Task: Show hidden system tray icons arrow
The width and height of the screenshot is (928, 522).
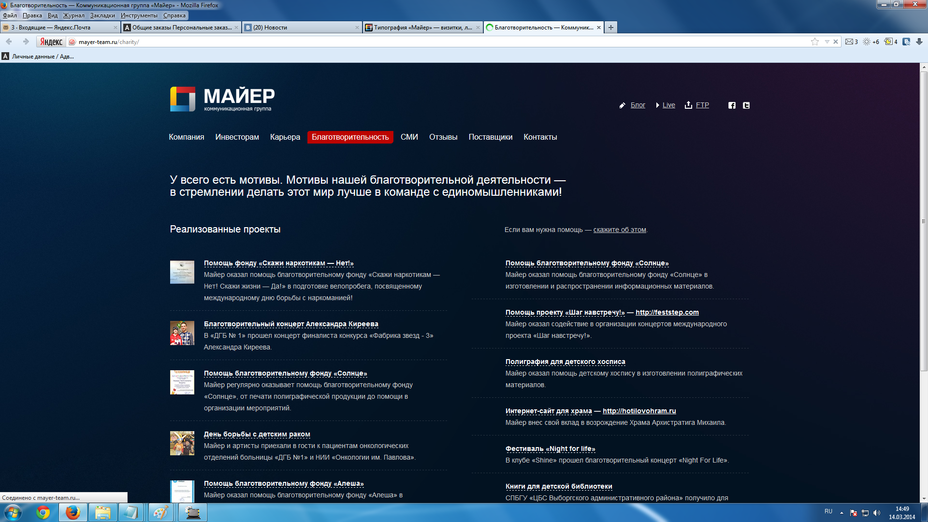Action: click(x=841, y=513)
